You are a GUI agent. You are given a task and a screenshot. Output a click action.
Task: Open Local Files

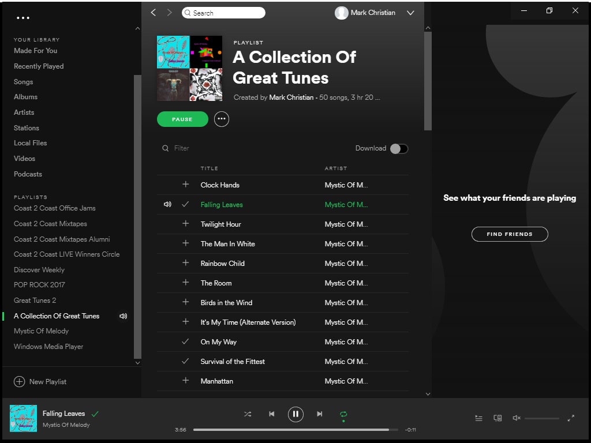pyautogui.click(x=31, y=143)
